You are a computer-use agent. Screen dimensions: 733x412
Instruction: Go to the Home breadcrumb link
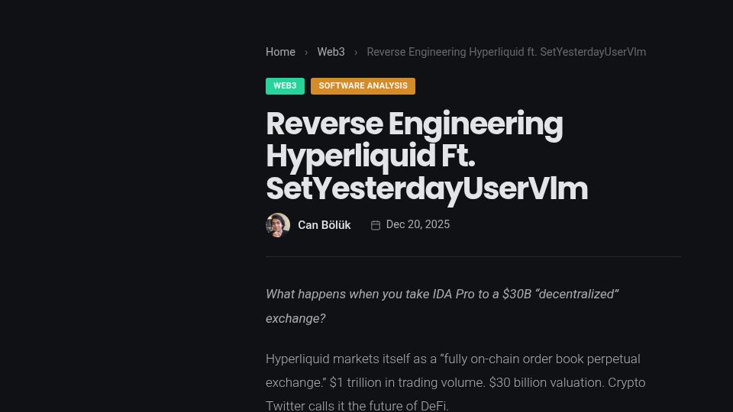coord(280,52)
